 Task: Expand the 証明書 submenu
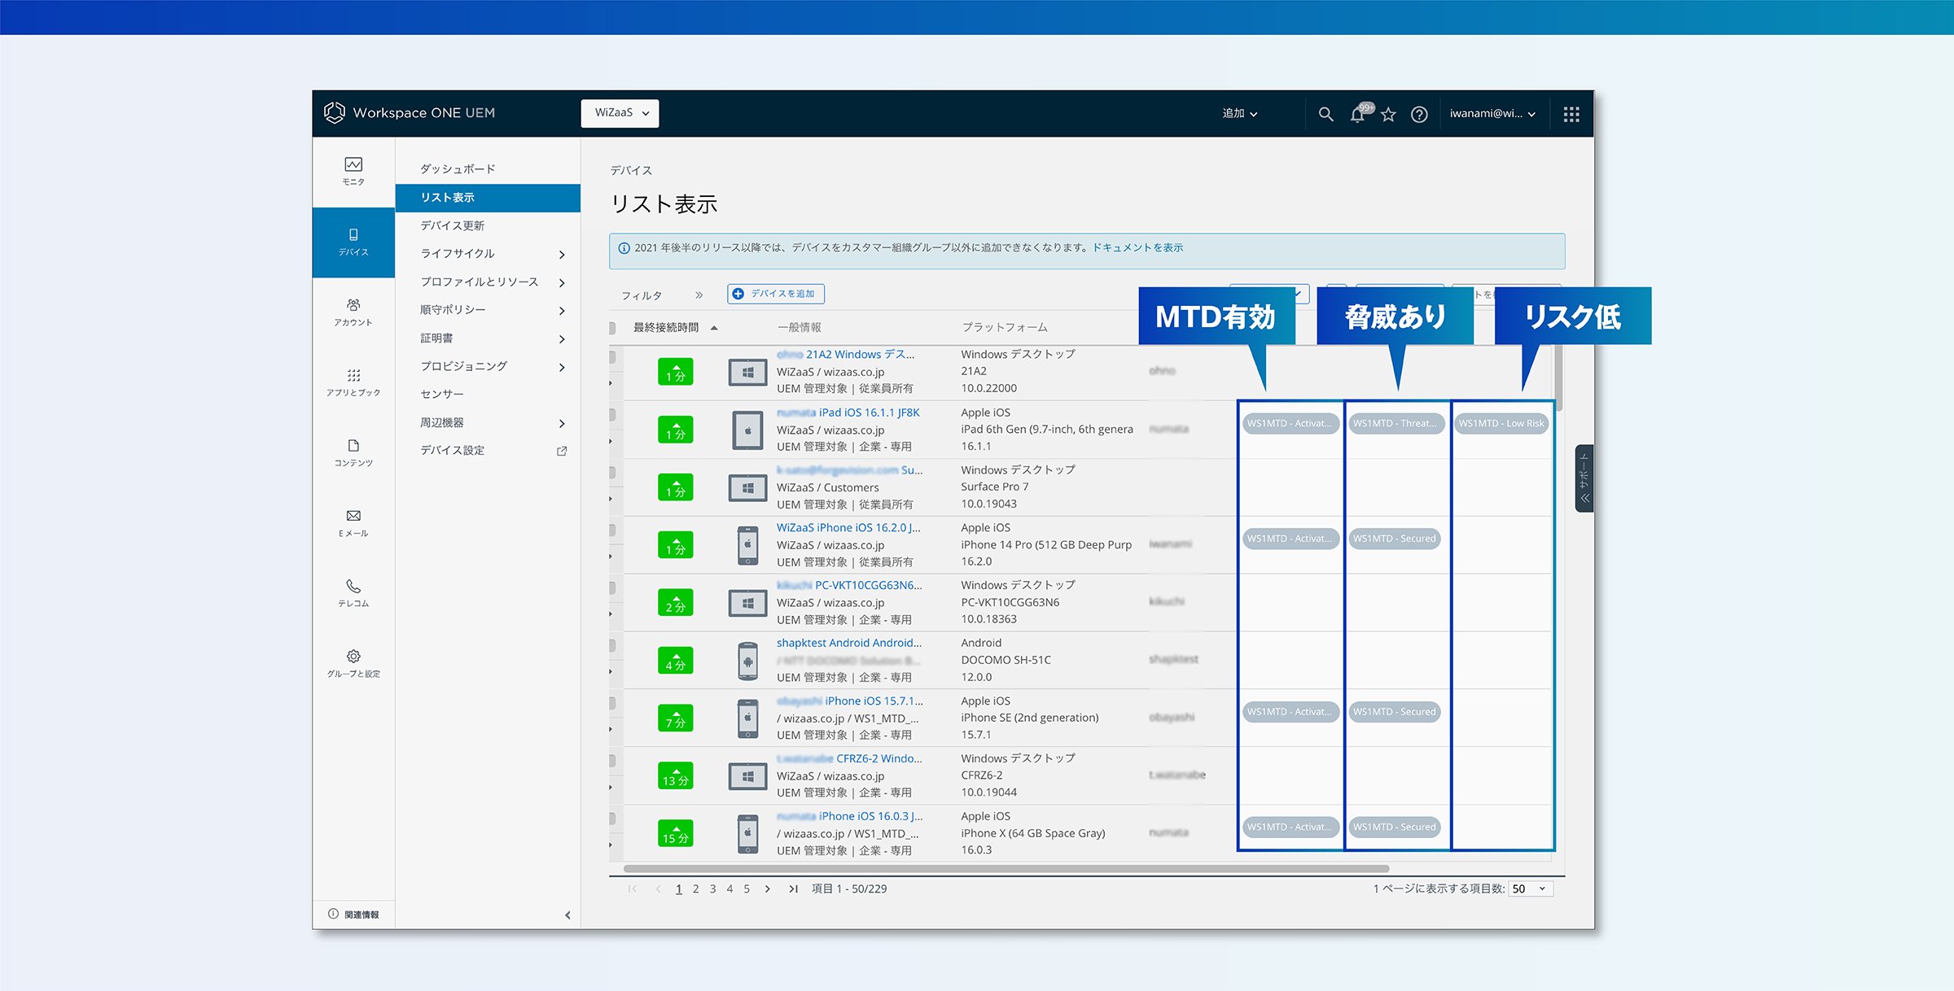coord(562,339)
